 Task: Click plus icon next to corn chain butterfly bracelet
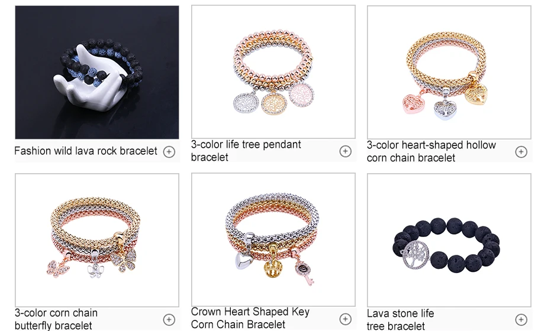[169, 319]
